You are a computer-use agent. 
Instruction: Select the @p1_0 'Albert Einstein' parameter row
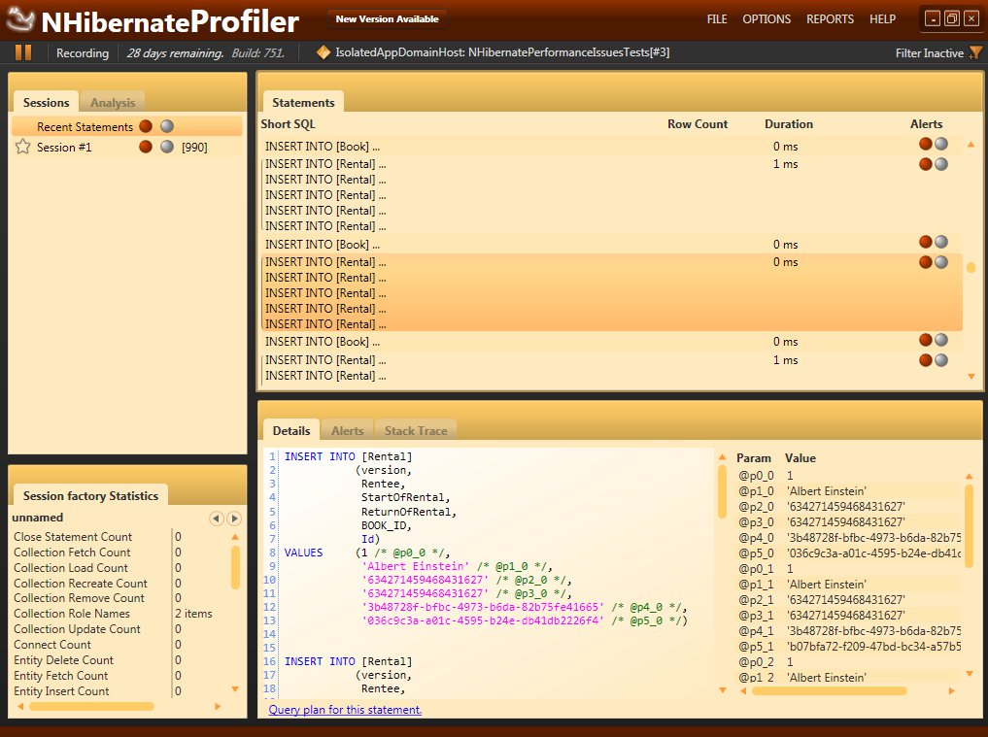tap(849, 490)
